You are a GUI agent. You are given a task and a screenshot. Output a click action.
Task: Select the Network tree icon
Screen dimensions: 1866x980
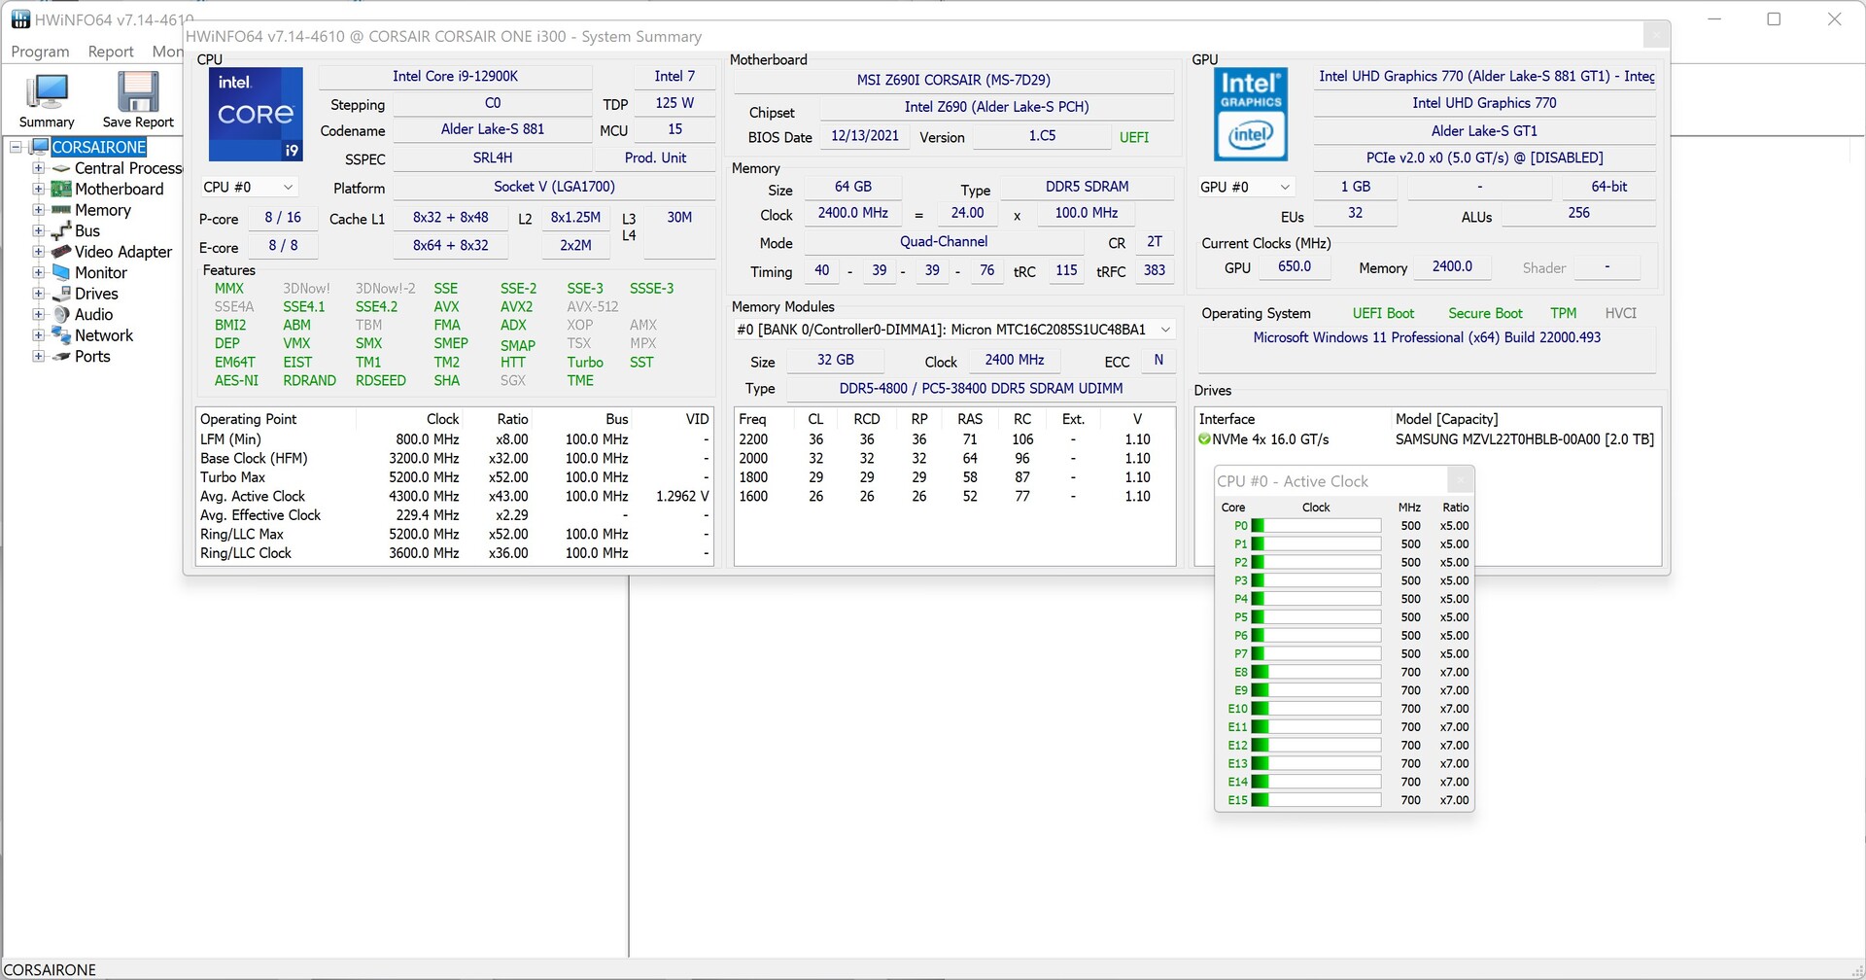click(x=61, y=335)
